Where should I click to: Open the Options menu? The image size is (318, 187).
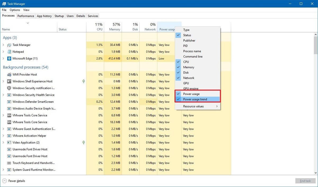[x=15, y=10]
